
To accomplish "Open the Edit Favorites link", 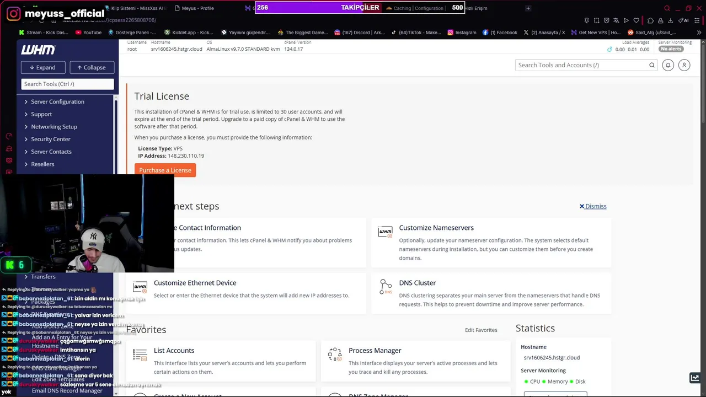I will (481, 330).
